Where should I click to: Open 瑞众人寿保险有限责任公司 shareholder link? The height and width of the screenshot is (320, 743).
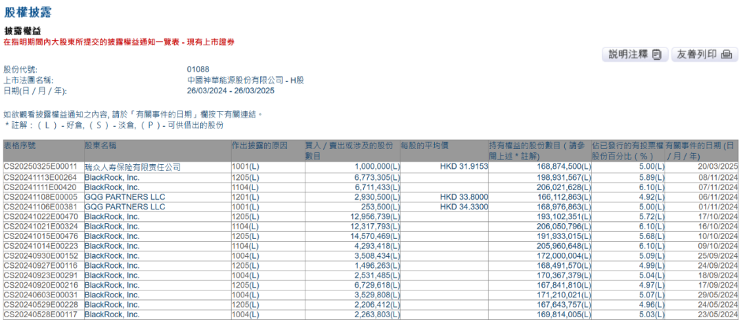(126, 168)
